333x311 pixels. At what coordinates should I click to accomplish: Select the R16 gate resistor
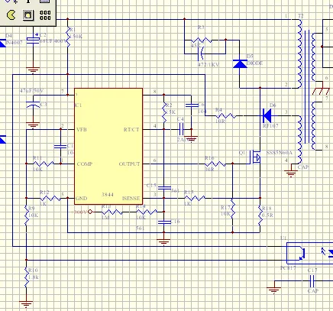pos(215,164)
